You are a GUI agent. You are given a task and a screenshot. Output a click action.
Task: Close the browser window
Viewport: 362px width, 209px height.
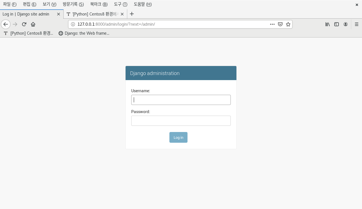357,5
